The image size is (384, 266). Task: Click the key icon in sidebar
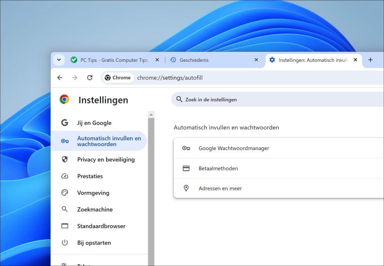[x=64, y=141]
